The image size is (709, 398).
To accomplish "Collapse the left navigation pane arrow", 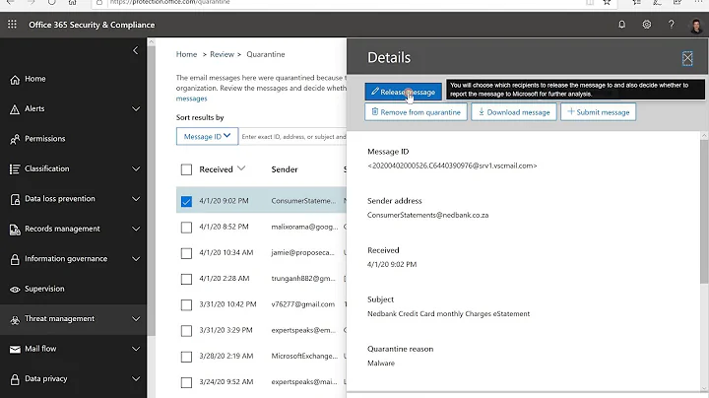I will point(135,50).
